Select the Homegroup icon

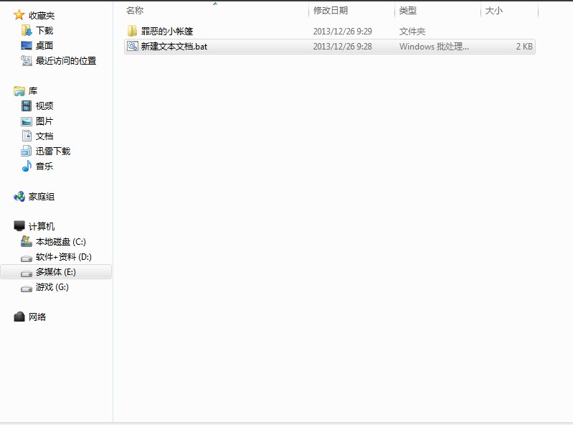tap(19, 197)
